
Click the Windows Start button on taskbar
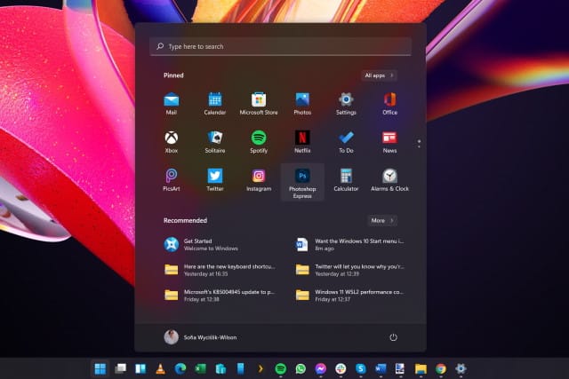point(100,368)
